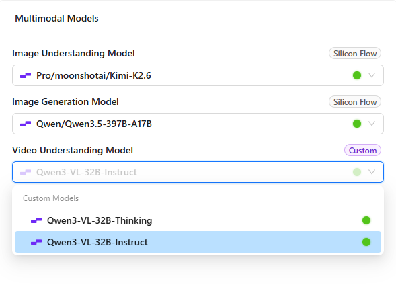Click green status dot on Qwen3-VL-32B-Thinking row

(x=366, y=220)
